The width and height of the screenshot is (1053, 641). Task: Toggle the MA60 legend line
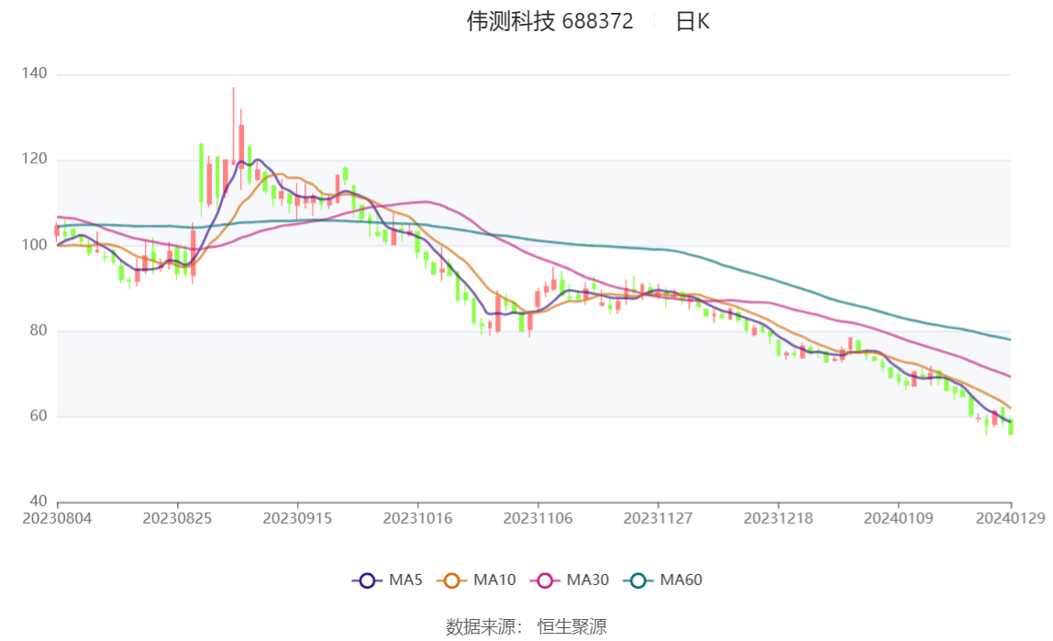click(663, 580)
